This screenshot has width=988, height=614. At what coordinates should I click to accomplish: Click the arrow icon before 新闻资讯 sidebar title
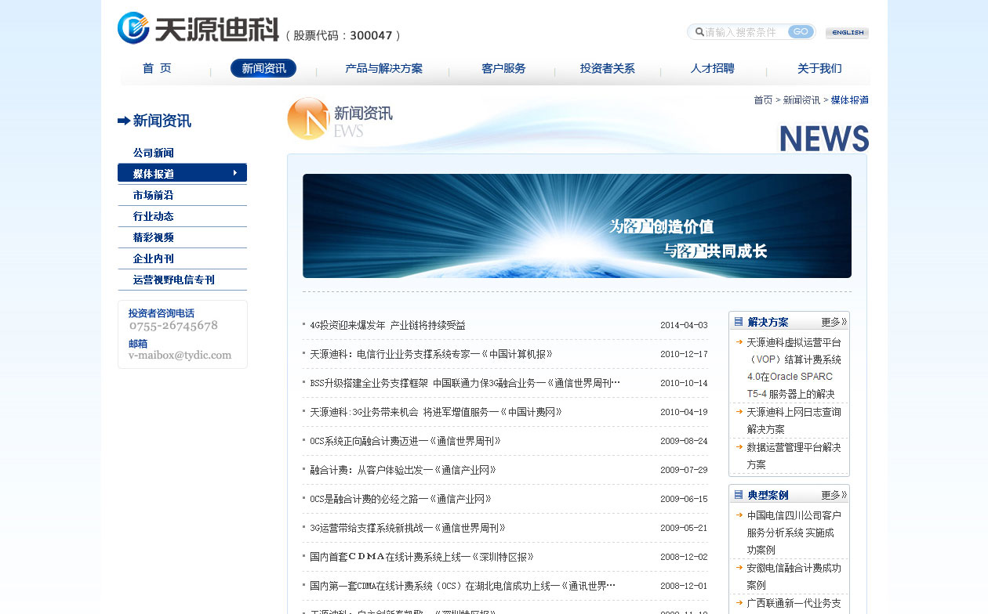tap(124, 121)
